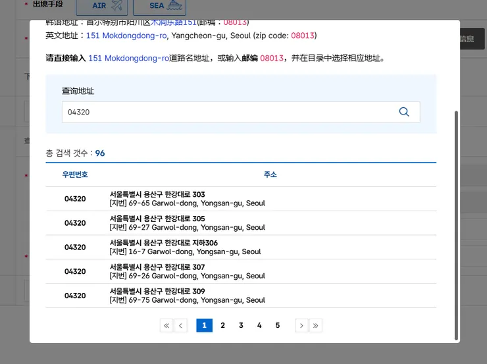This screenshot has height=364, width=487.
Task: Click the total result count 96
Action: click(x=100, y=153)
